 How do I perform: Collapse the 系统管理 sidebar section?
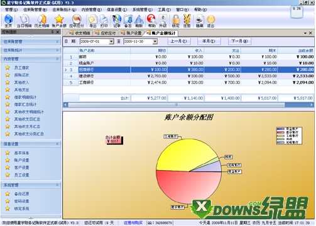(31, 185)
